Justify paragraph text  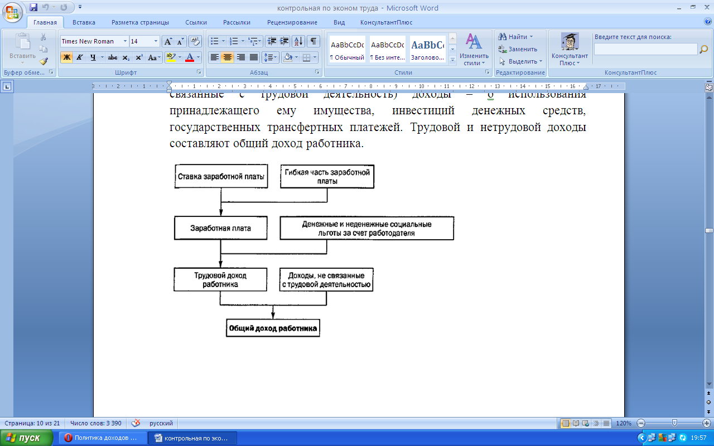click(254, 57)
